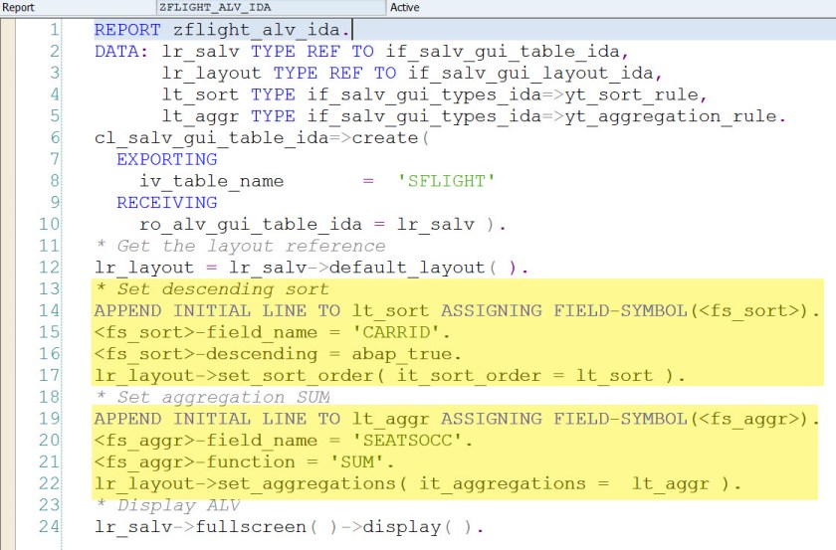This screenshot has width=836, height=550.
Task: Click cl_salv_gui_table_ida=>create call on line 6
Action: (x=262, y=138)
